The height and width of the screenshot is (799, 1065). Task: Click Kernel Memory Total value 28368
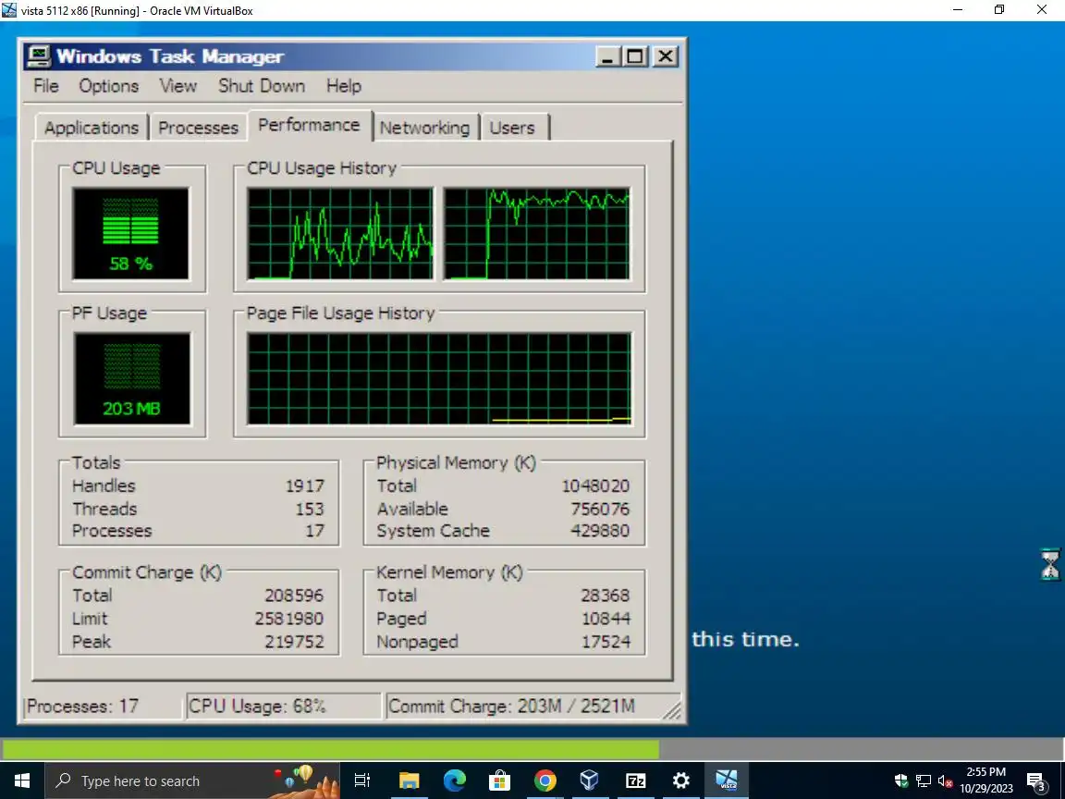(x=605, y=596)
